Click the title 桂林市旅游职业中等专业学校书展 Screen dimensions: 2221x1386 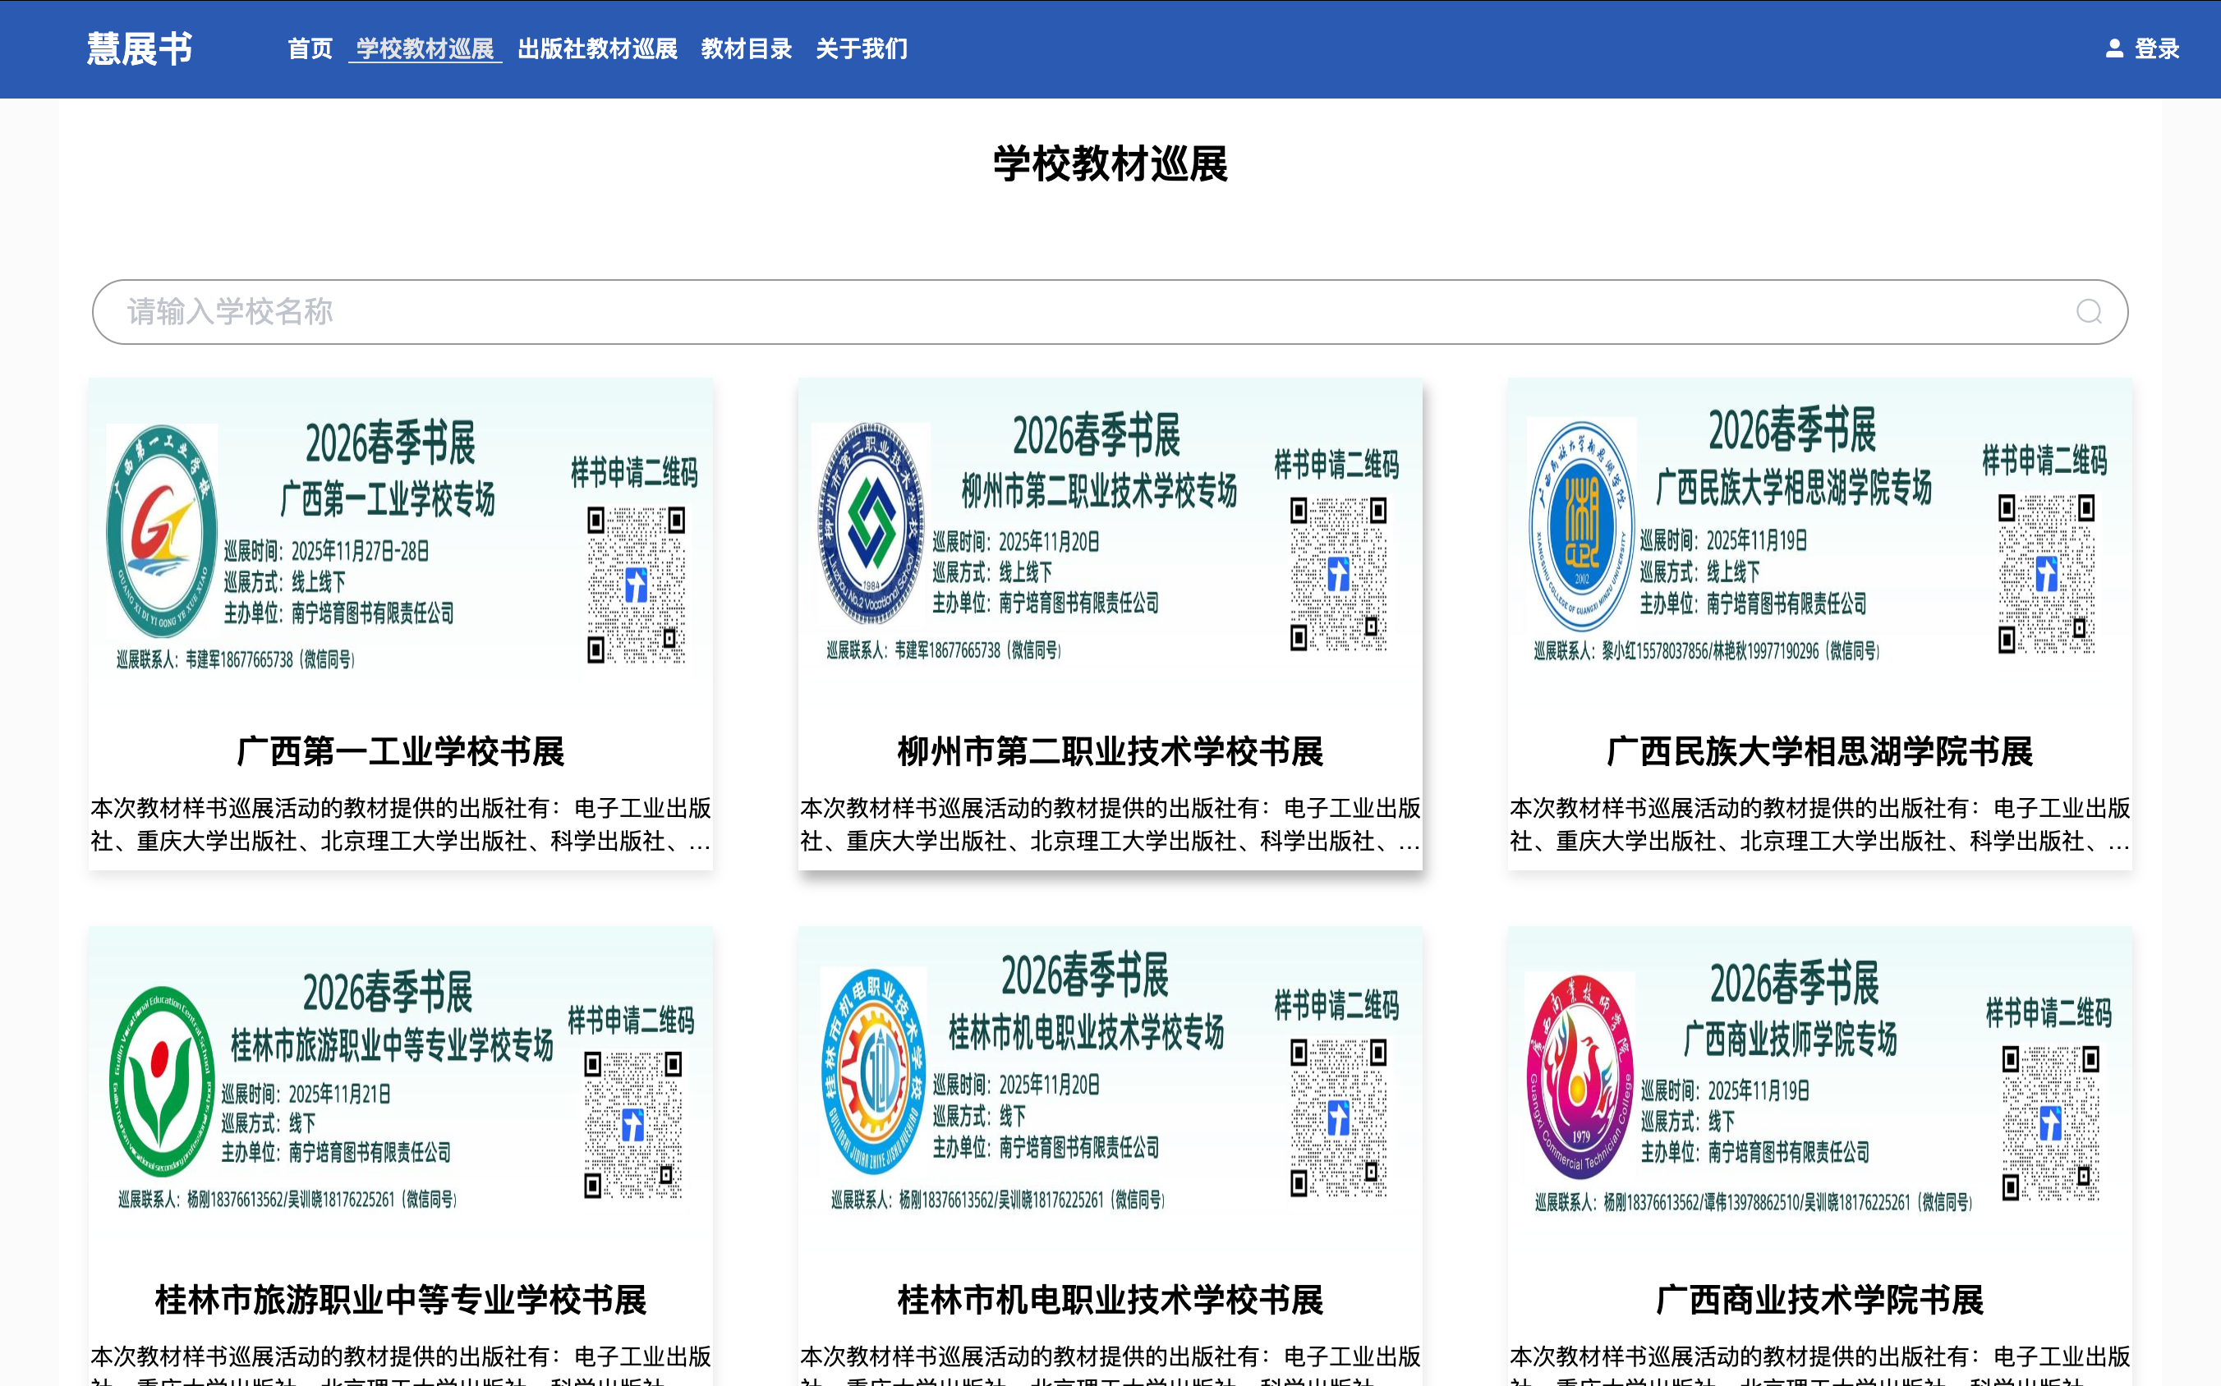click(401, 1300)
